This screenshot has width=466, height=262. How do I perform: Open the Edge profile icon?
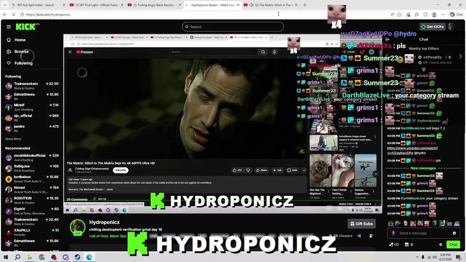(x=434, y=15)
